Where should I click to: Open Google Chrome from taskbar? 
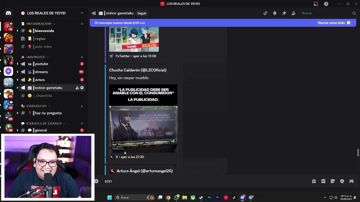168,198
